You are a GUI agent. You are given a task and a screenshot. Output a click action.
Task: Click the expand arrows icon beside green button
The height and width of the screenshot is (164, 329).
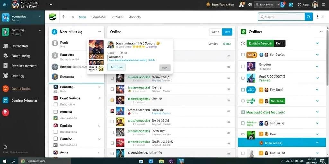[243, 44]
